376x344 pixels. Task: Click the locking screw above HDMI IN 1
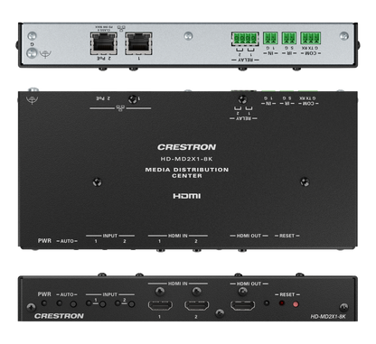pyautogui.click(x=160, y=292)
